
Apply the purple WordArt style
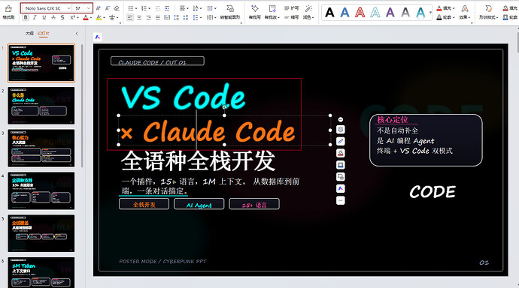[x=390, y=13]
